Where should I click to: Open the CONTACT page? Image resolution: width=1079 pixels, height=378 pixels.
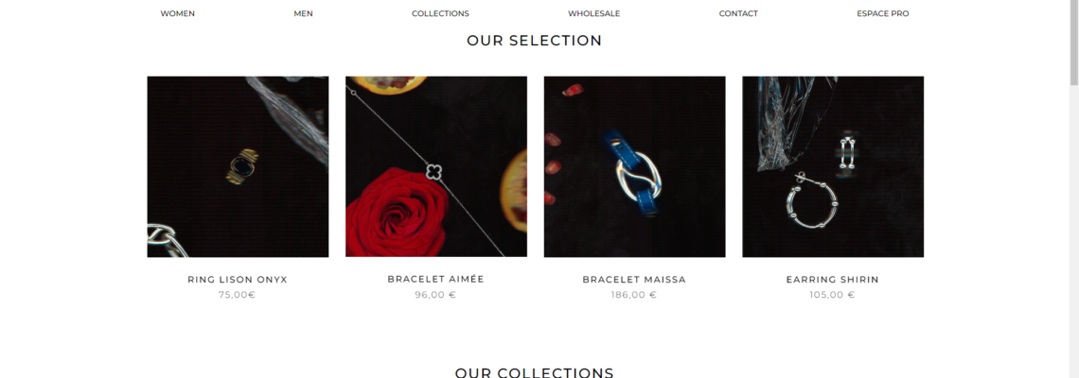pos(738,14)
